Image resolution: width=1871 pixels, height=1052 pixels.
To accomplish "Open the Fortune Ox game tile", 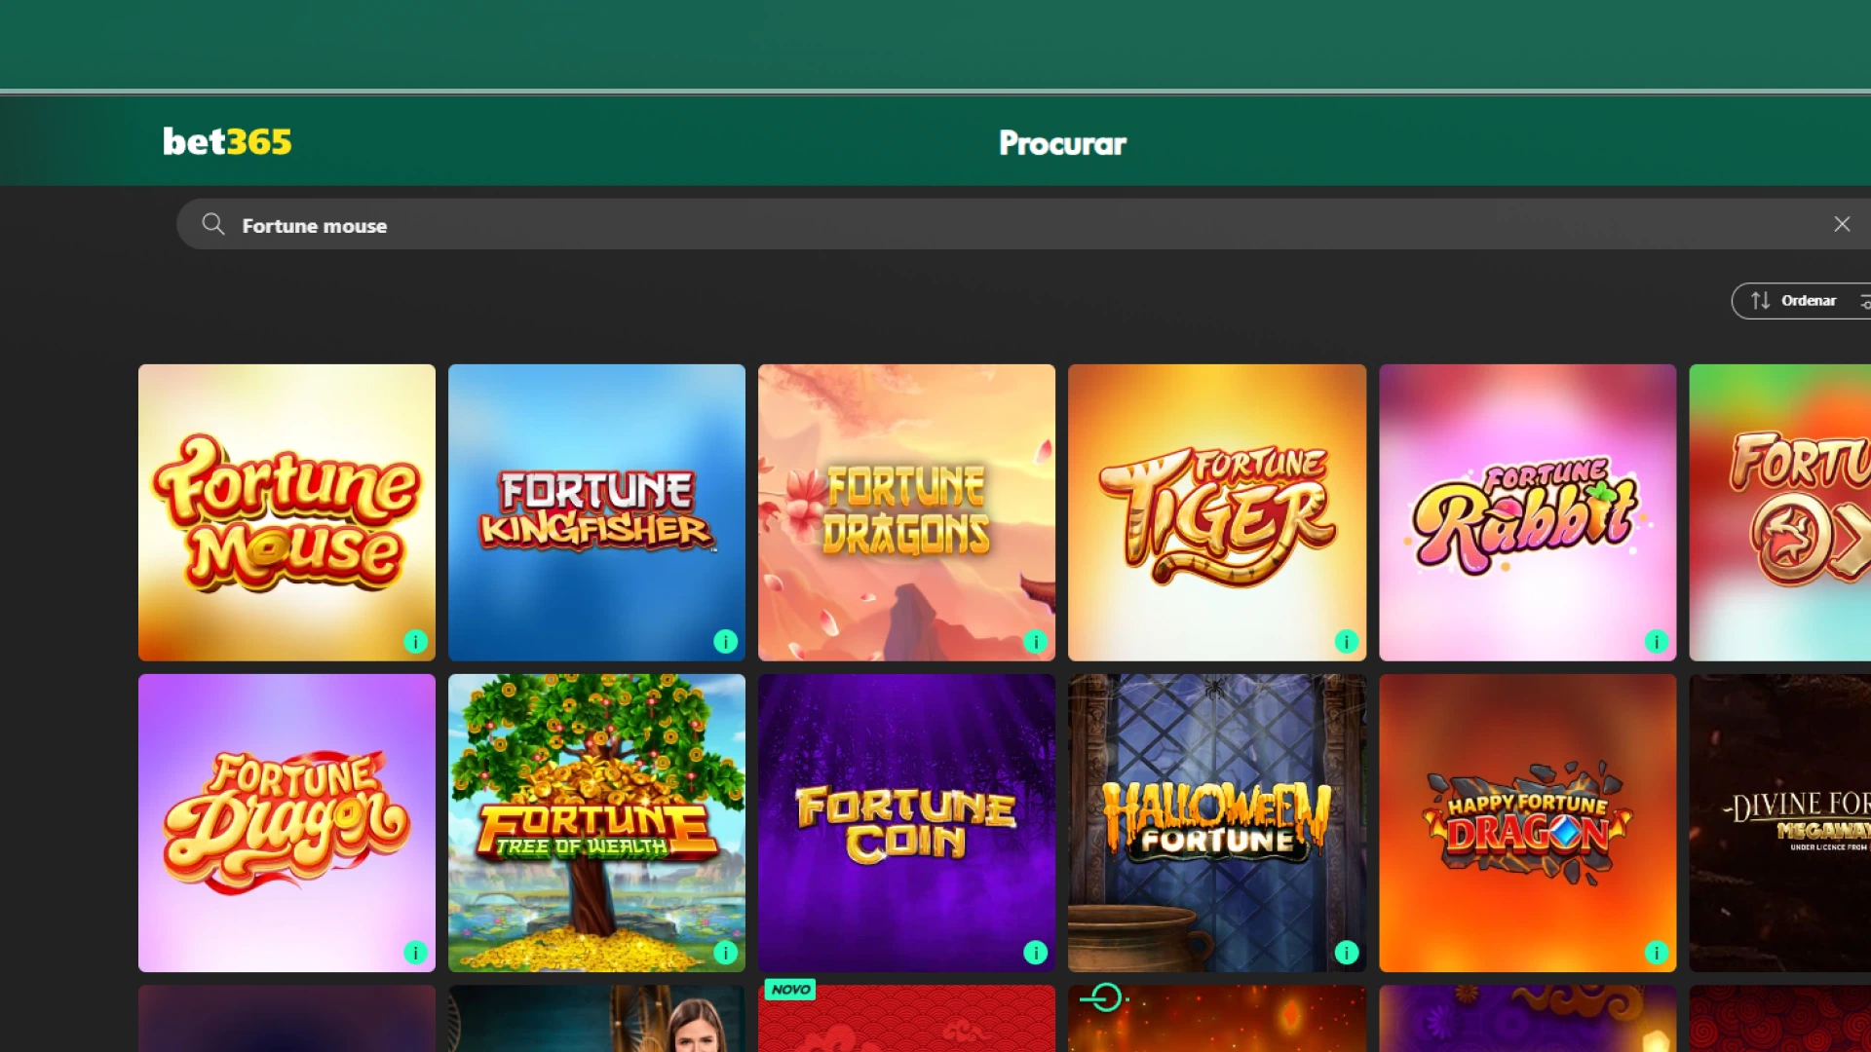I will click(1780, 512).
